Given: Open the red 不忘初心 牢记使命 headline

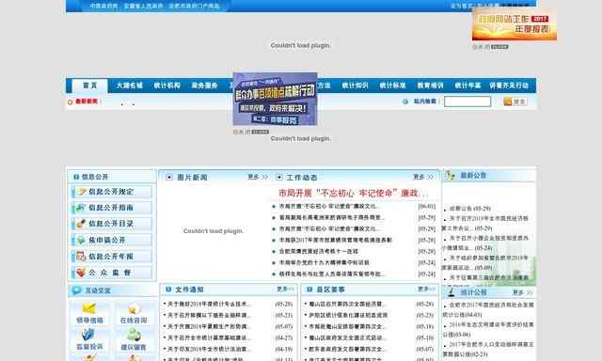Looking at the screenshot, I should point(353,193).
